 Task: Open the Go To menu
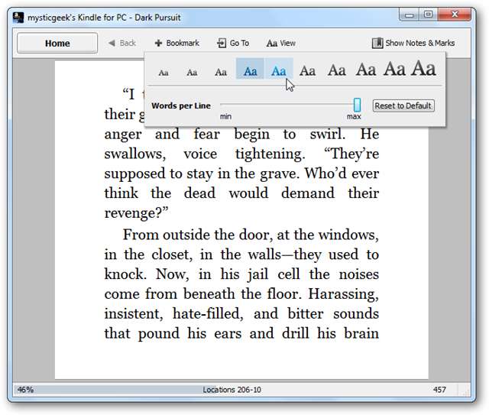233,44
